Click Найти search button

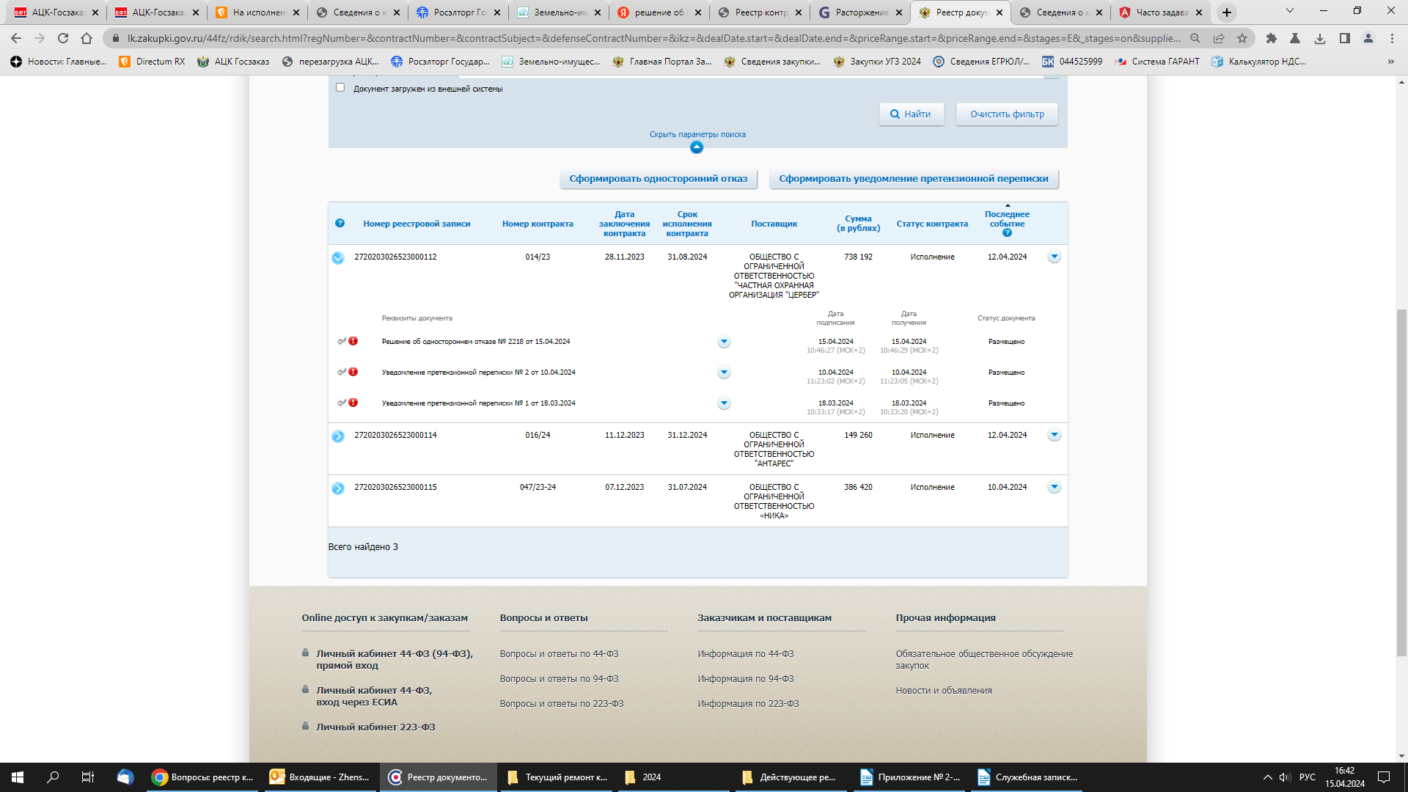tap(911, 114)
